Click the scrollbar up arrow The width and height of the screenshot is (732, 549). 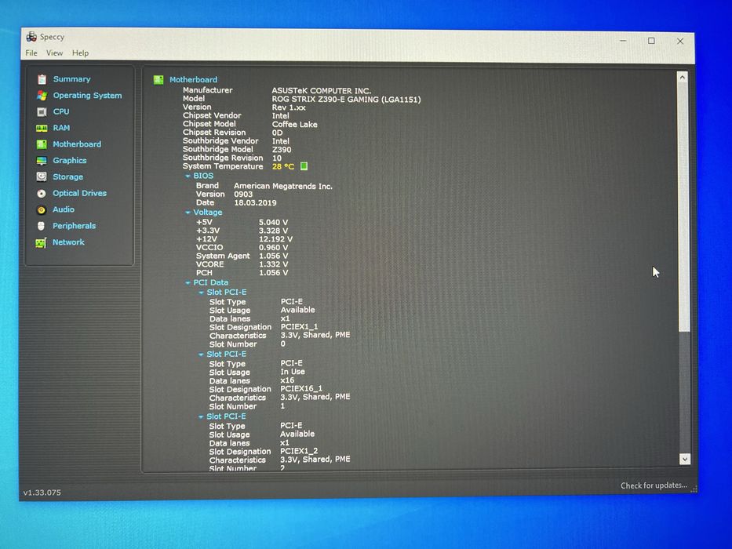click(x=683, y=78)
